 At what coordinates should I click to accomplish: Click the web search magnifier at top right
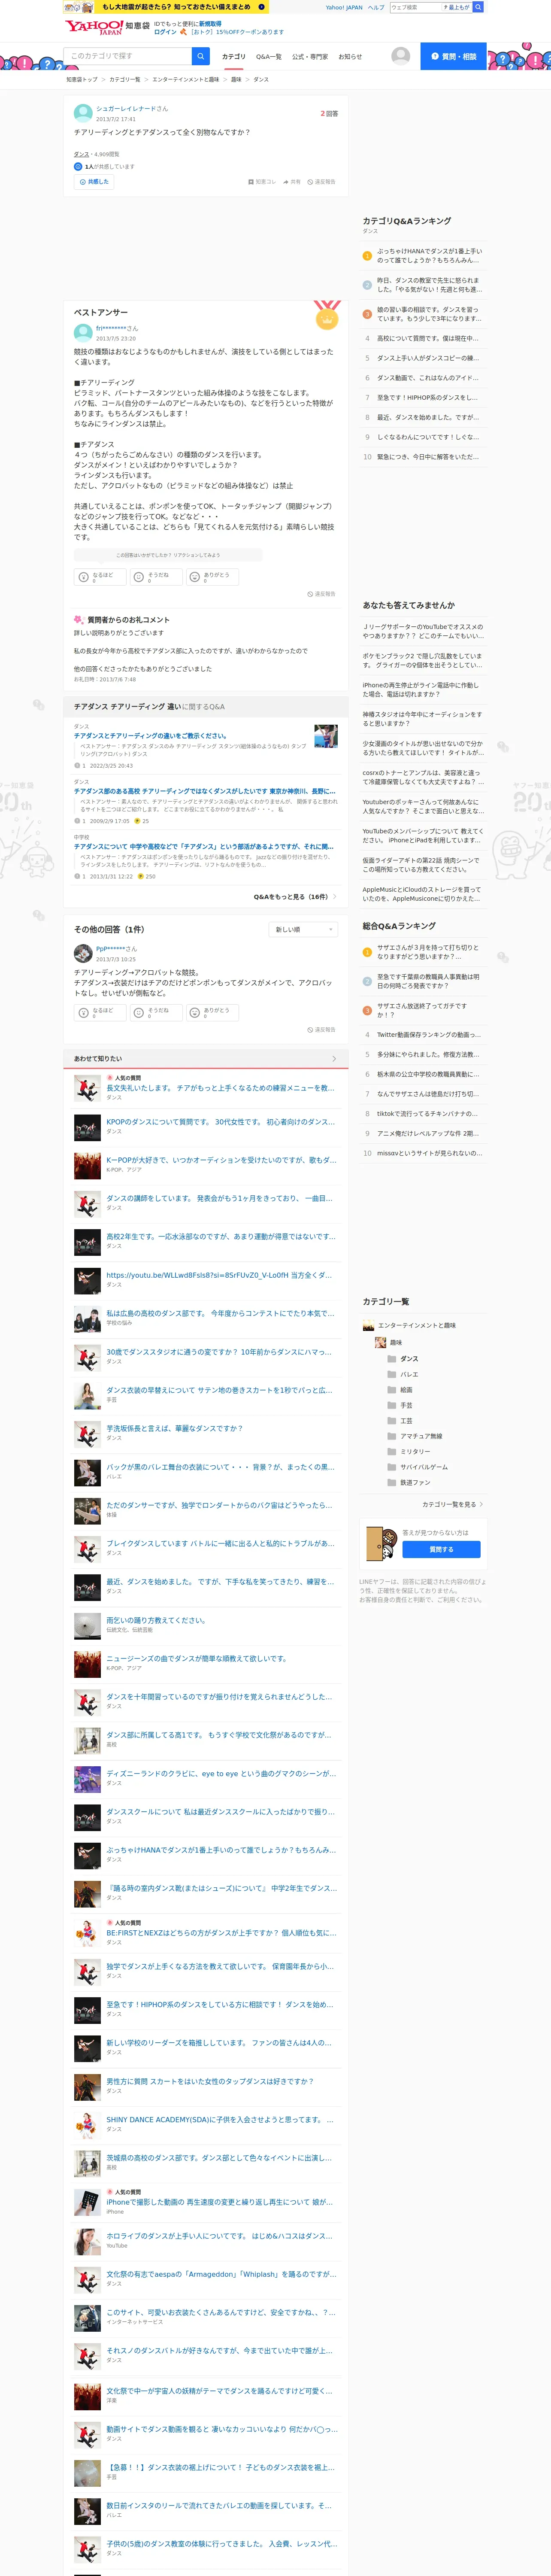pyautogui.click(x=477, y=7)
